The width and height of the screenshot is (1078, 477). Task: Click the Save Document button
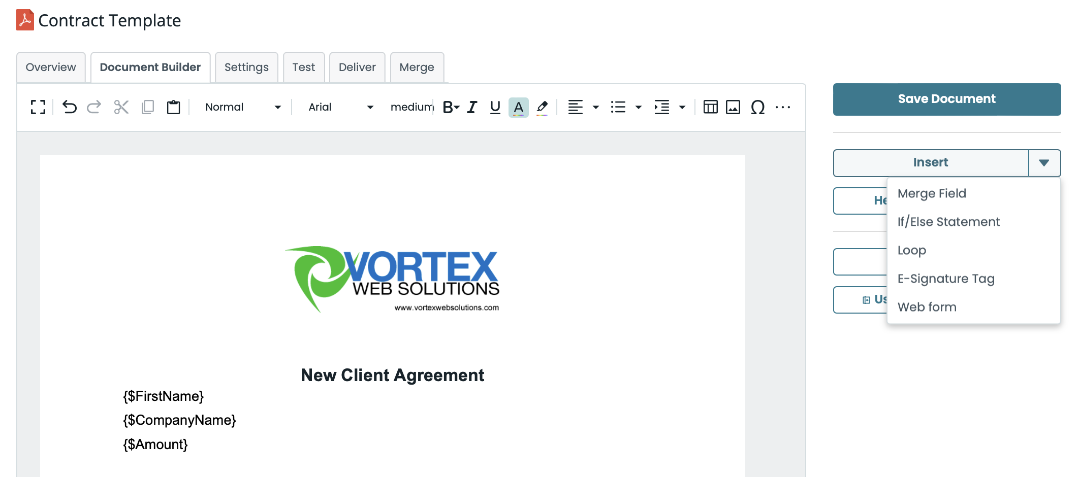tap(946, 99)
